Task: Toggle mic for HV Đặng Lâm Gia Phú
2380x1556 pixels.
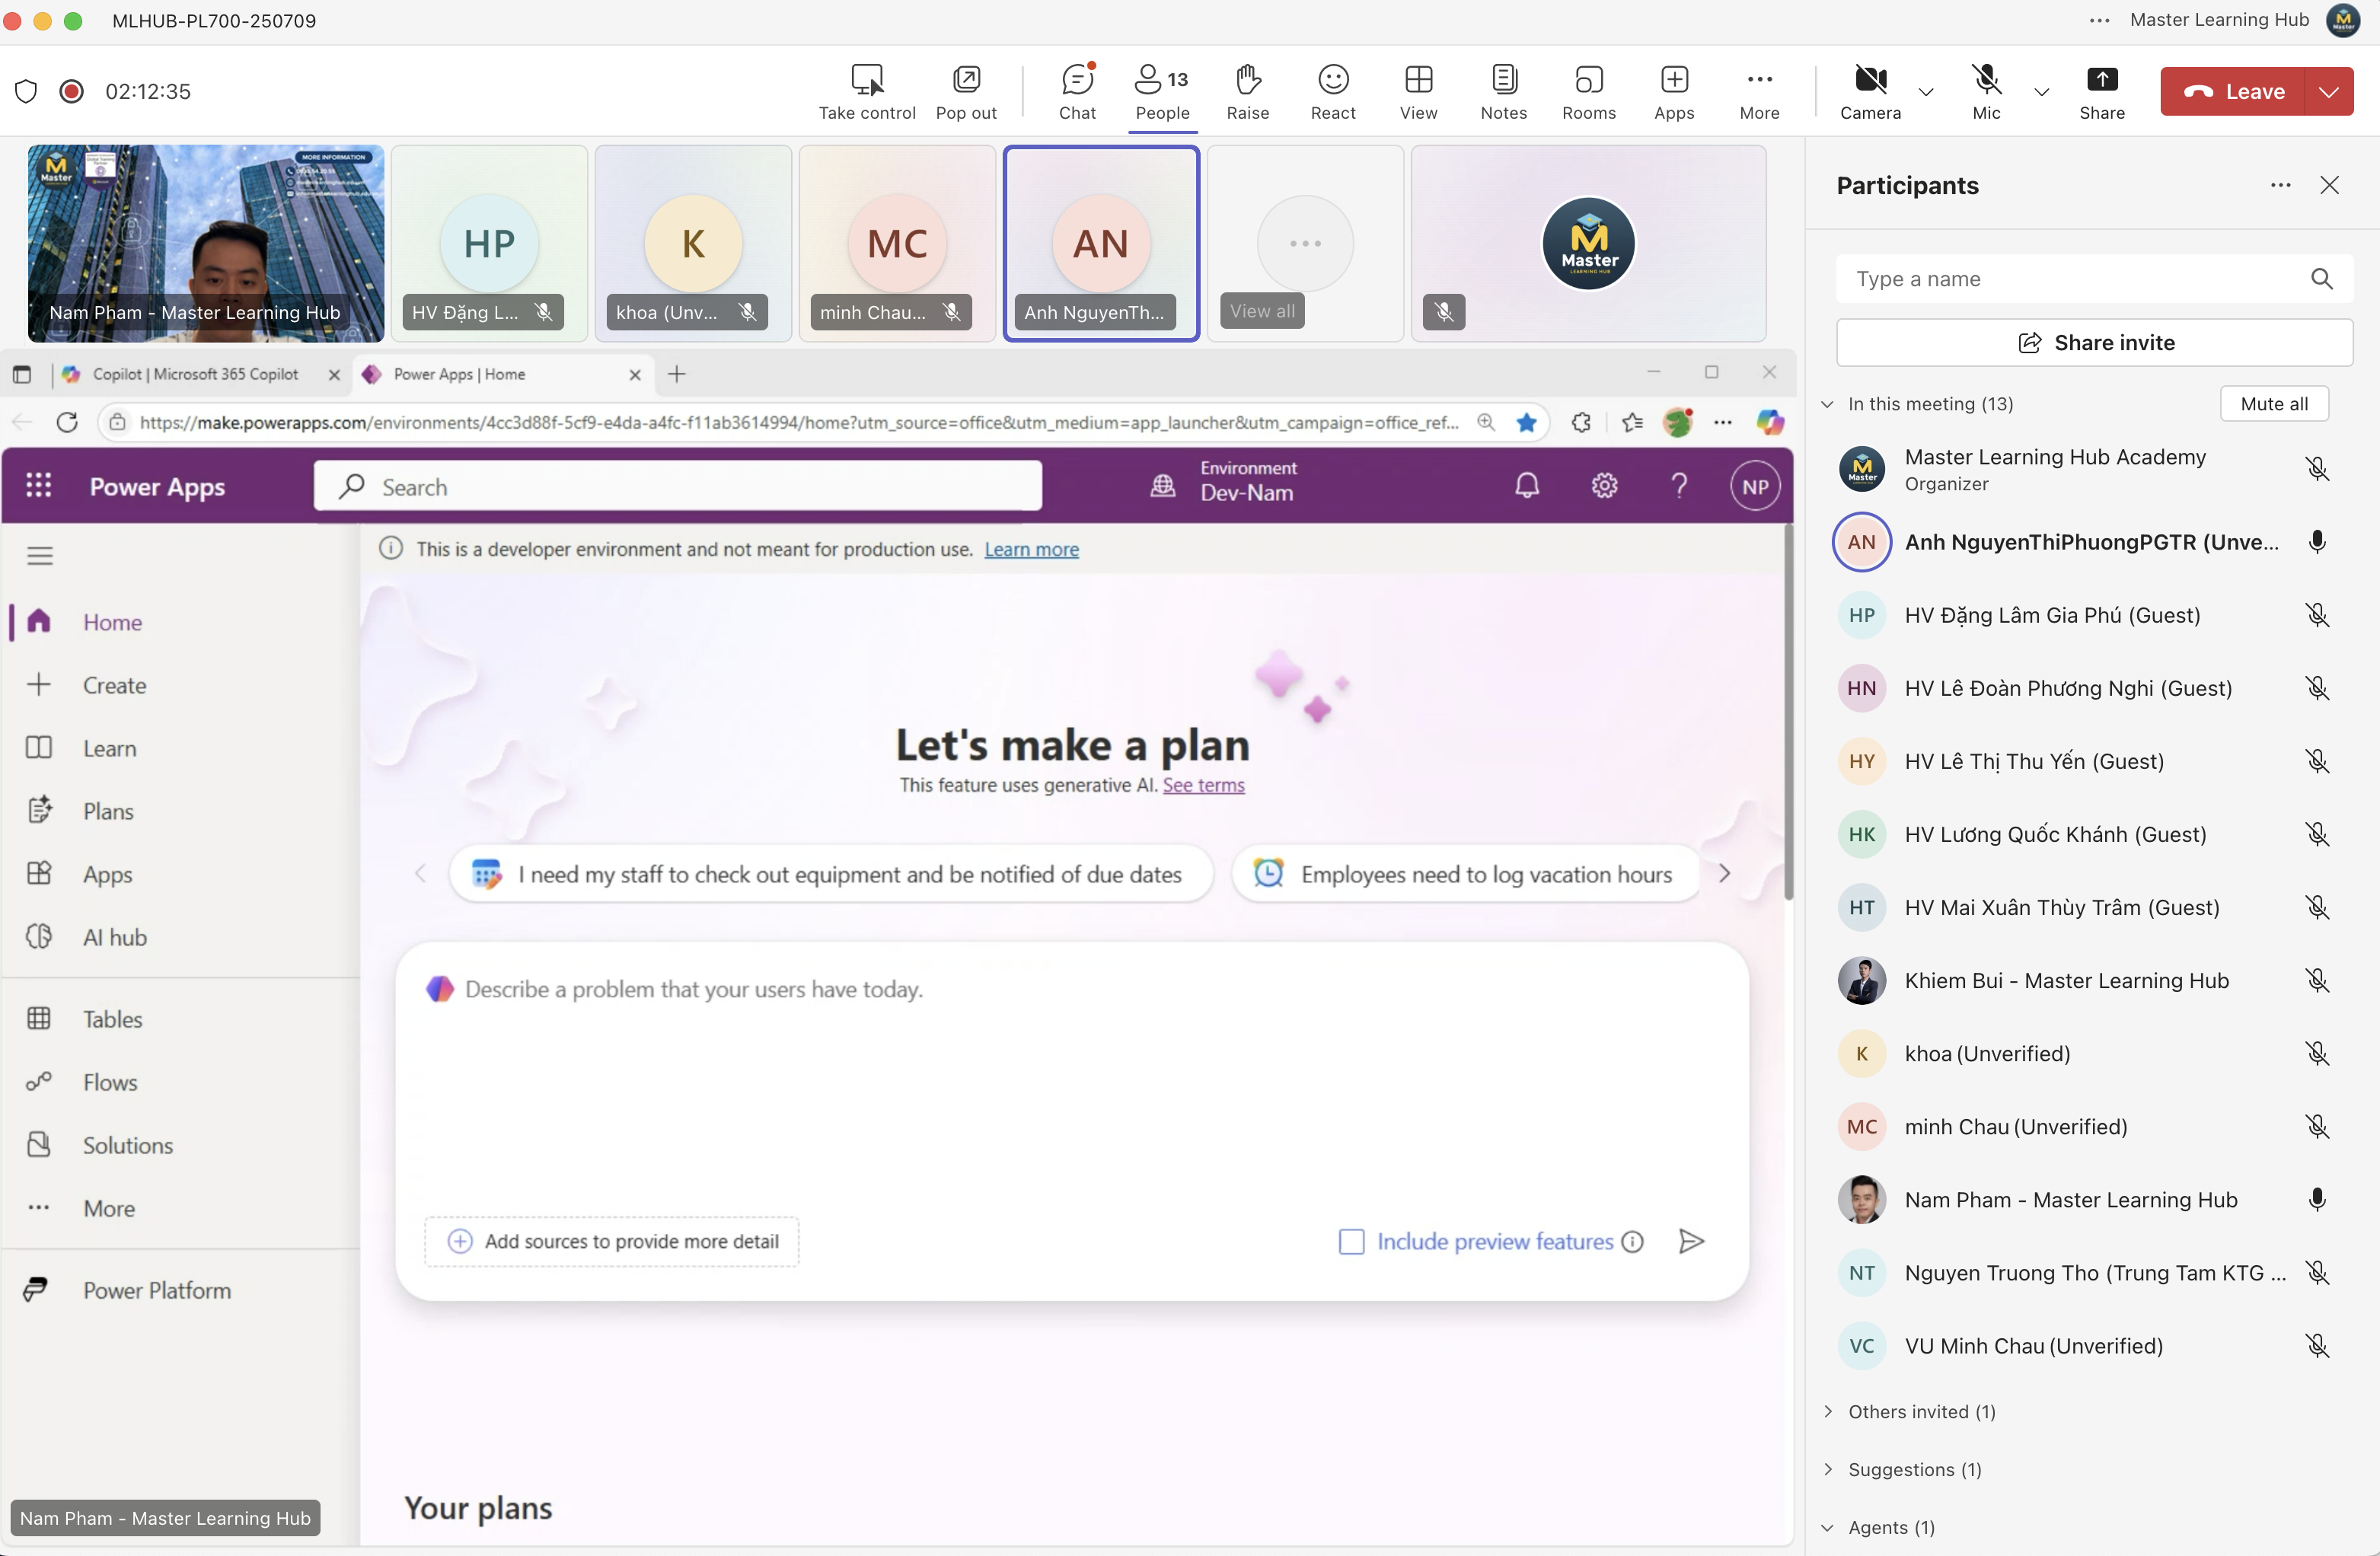Action: click(2316, 615)
